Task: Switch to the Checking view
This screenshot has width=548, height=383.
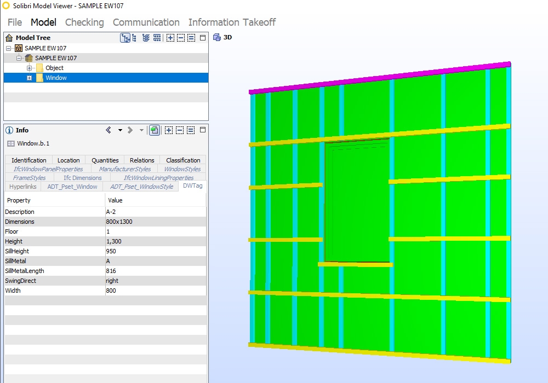Action: point(84,22)
